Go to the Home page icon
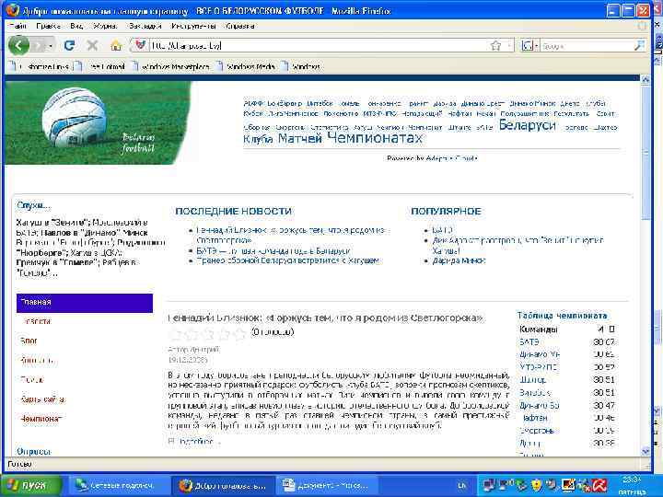 (x=116, y=45)
